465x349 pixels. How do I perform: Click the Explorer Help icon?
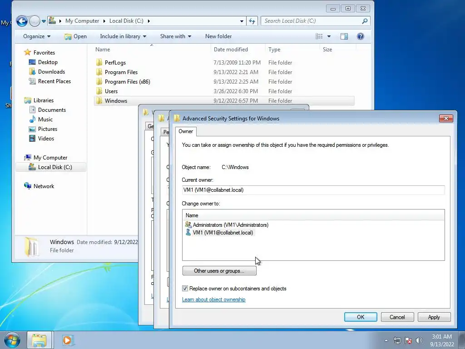point(360,36)
